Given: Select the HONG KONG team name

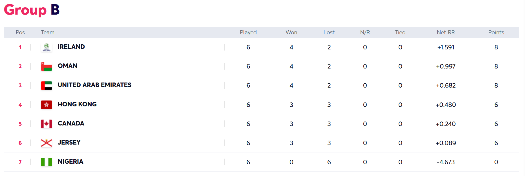Looking at the screenshot, I should [77, 104].
